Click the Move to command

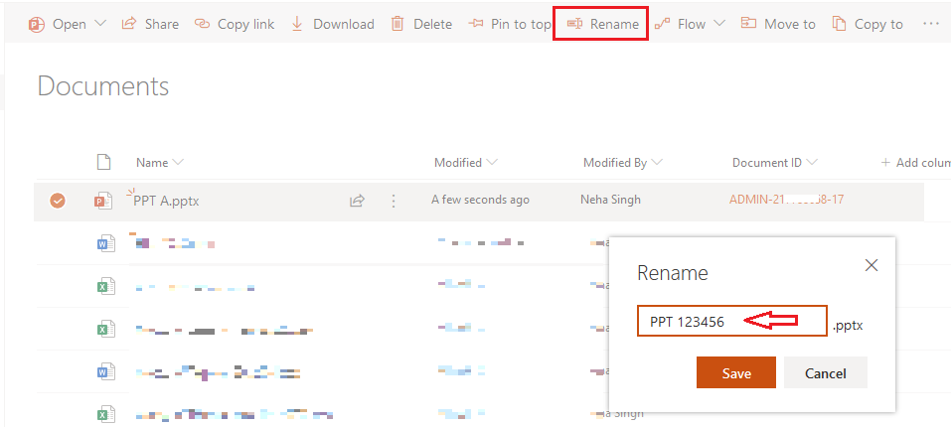[779, 24]
